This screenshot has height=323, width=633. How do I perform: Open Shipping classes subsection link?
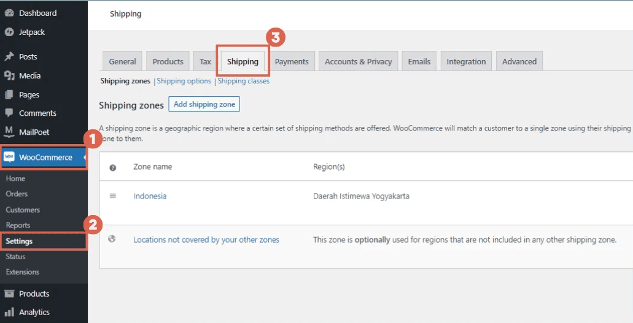pyautogui.click(x=244, y=81)
